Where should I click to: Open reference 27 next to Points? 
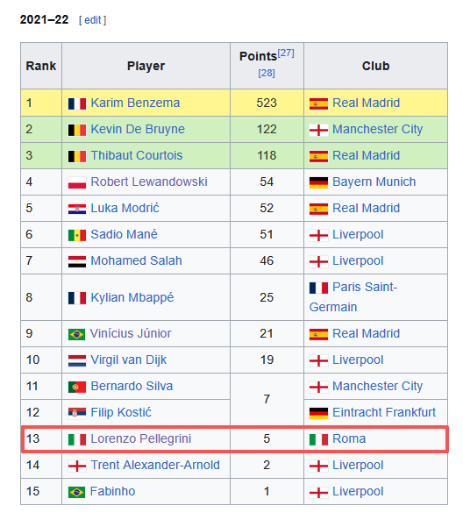click(286, 53)
